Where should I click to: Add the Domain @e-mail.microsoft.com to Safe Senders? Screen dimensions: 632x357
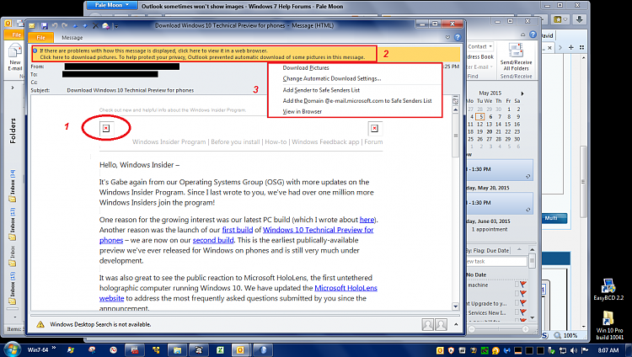coord(357,101)
